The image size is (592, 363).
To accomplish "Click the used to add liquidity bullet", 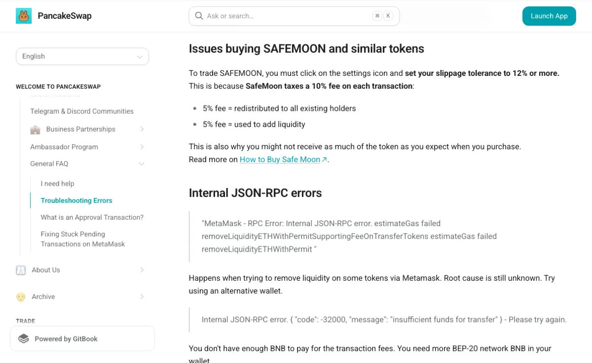I will (x=254, y=125).
